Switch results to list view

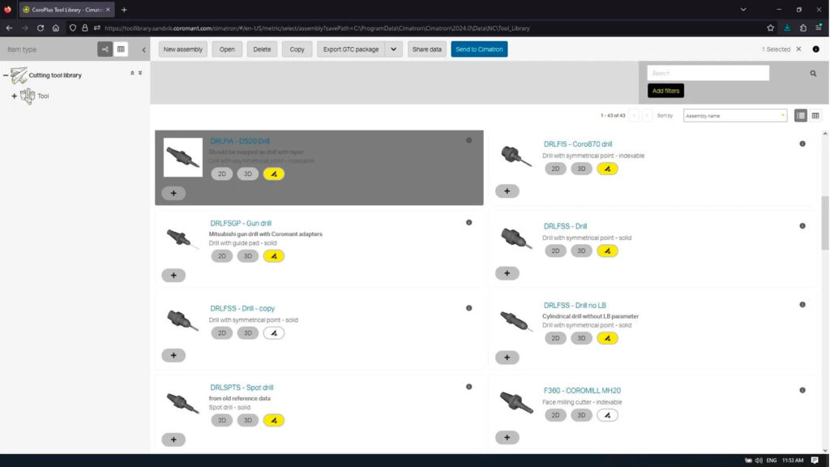pos(800,115)
